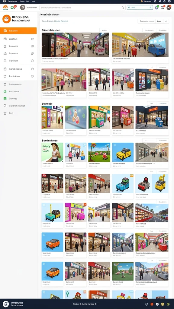
Task: Open the round orange avatar in the sidebar header
Action: [x=7, y=19]
